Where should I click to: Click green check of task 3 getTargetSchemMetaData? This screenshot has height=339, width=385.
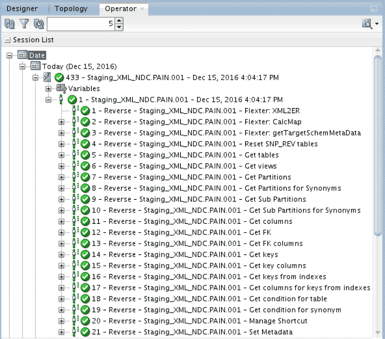coord(85,133)
